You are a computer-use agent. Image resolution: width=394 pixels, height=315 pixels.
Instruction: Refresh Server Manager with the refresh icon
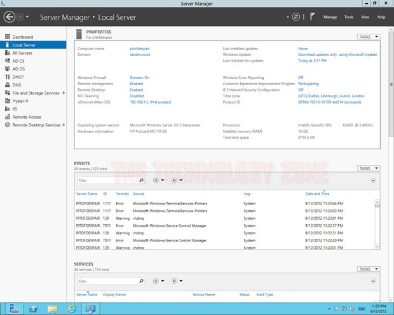tap(296, 17)
